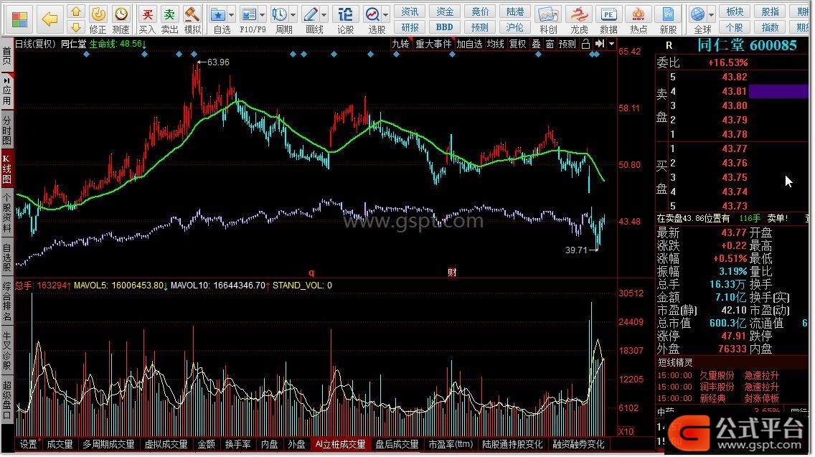
Task: Open the 买入 buy order icon
Action: [148, 20]
